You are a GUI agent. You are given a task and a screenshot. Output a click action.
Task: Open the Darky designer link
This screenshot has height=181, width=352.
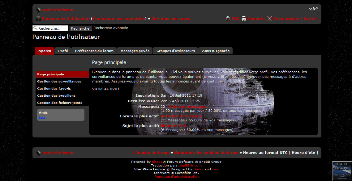(198, 169)
